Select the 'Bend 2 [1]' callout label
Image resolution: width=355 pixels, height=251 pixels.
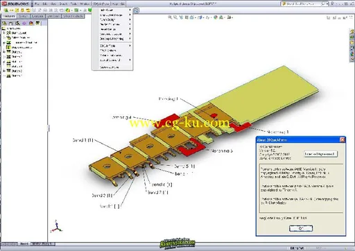(102, 196)
